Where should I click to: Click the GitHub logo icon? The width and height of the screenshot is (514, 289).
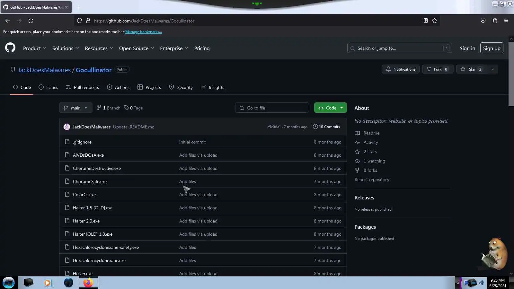point(10,48)
